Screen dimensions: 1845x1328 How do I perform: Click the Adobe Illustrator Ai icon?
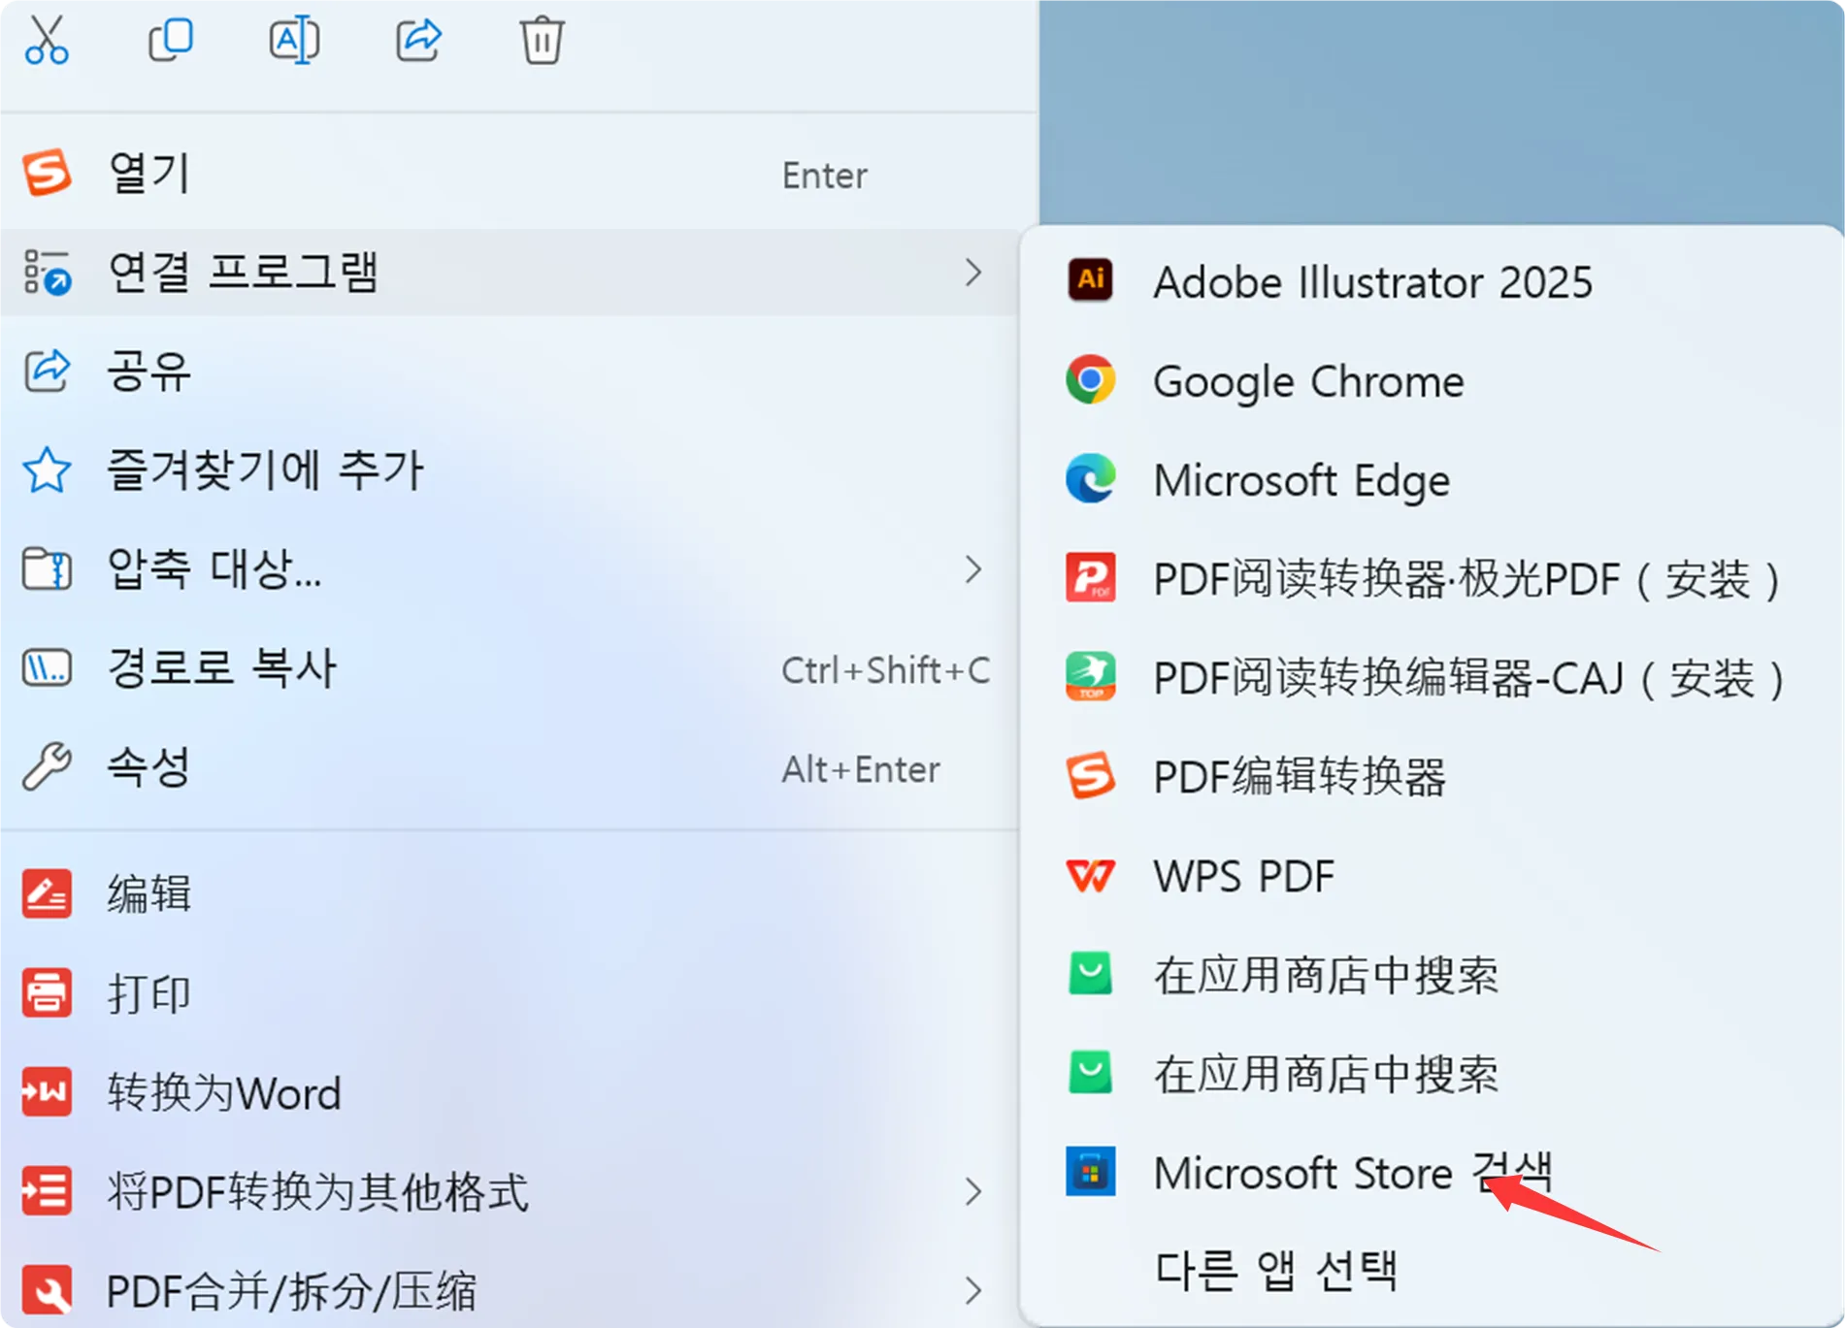pyautogui.click(x=1090, y=281)
